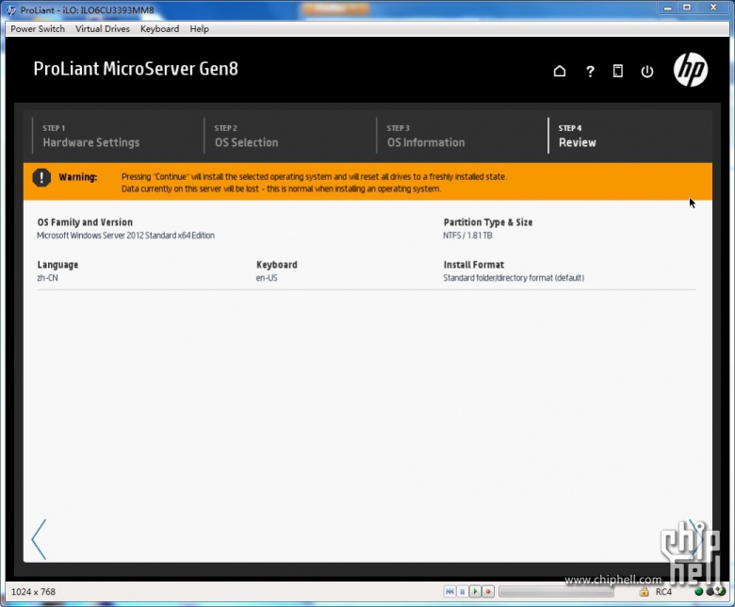This screenshot has height=607, width=735.
Task: Click the back arrow to previous step
Action: click(x=39, y=539)
